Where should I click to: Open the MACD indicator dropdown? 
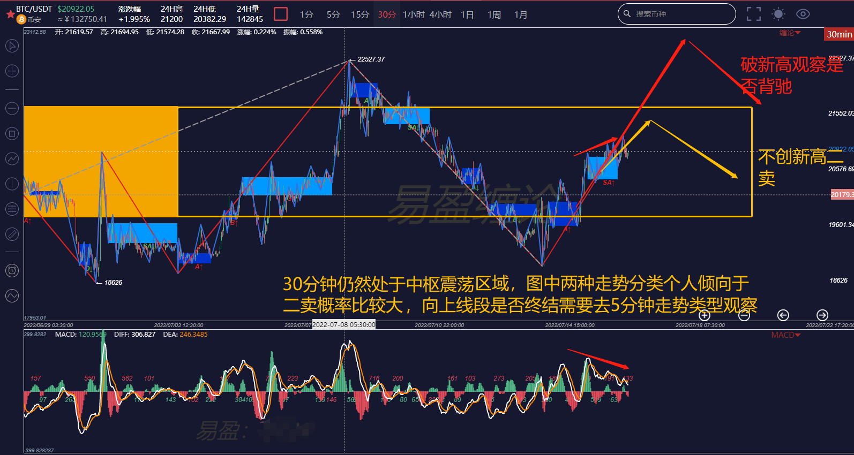(x=786, y=335)
